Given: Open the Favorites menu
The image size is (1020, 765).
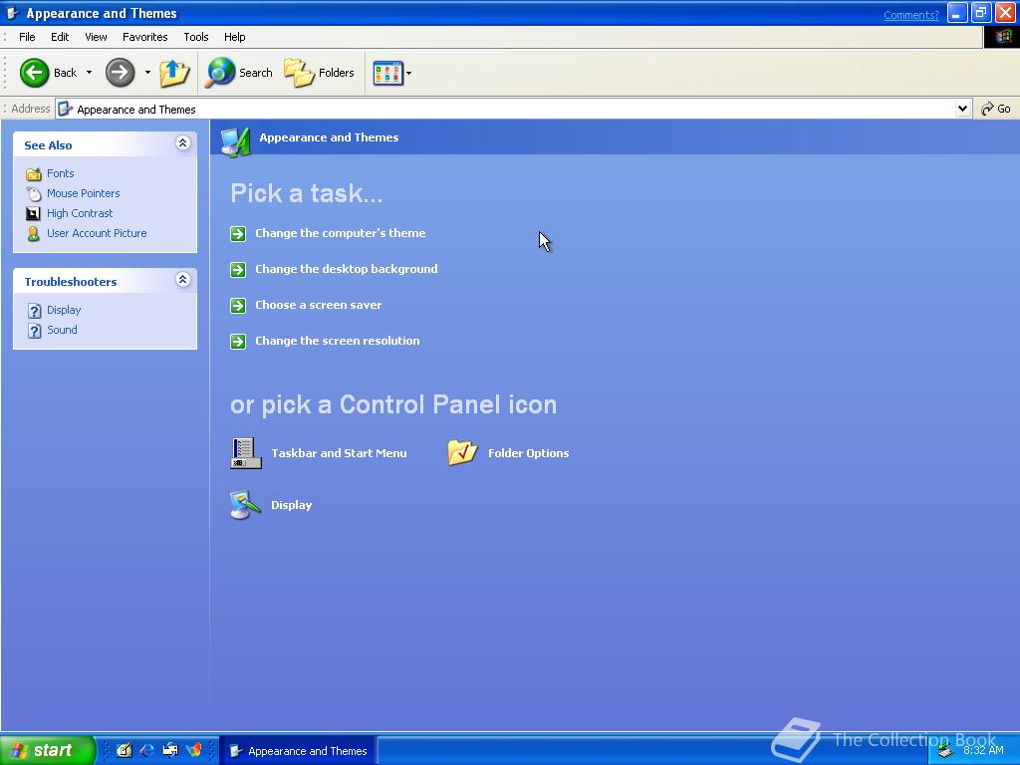Looking at the screenshot, I should click(x=145, y=37).
